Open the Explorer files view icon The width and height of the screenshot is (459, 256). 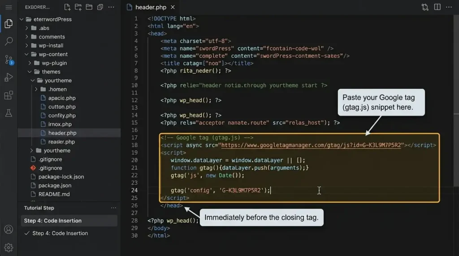[9, 24]
